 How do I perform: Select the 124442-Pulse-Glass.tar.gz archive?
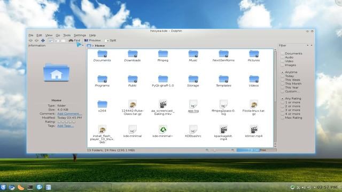133,108
